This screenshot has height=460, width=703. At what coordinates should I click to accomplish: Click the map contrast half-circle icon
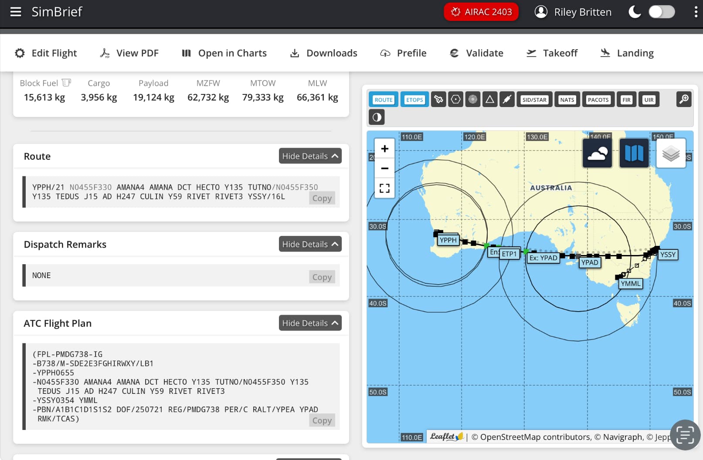(377, 117)
